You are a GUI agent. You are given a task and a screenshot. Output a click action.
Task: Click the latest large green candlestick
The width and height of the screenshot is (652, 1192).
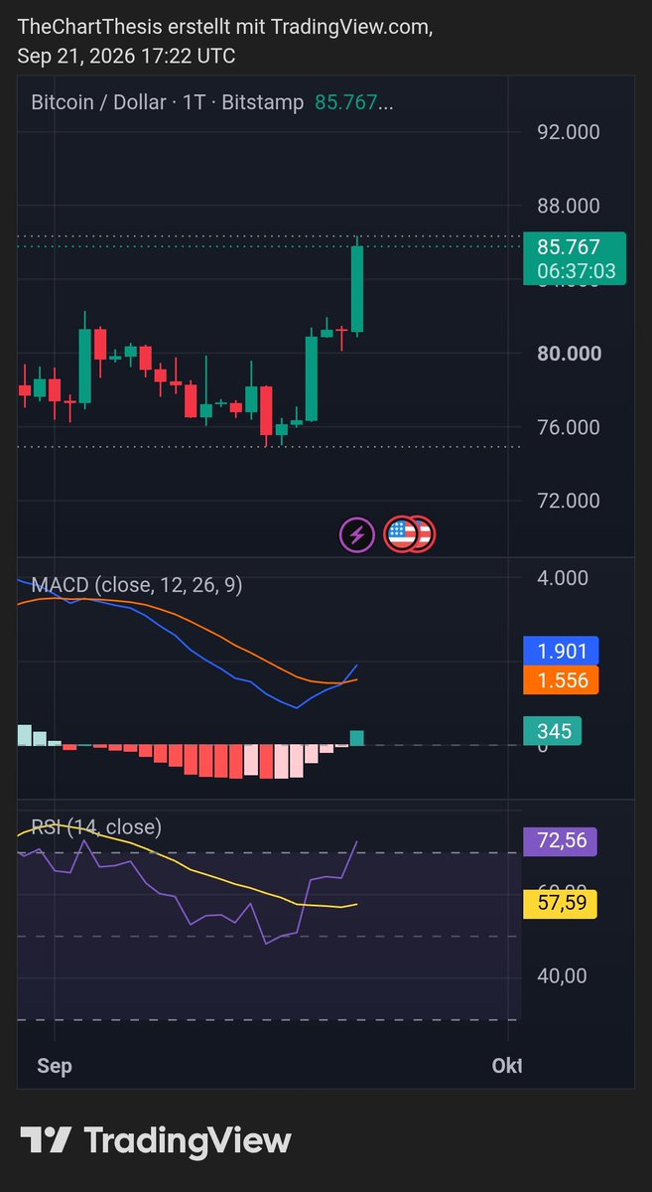click(x=357, y=288)
